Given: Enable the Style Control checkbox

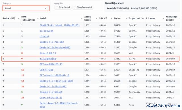Looking at the screenshot, I should [x=57, y=7].
